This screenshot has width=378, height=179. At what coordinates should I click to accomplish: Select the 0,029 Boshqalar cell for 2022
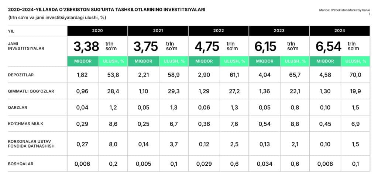pos(204,163)
